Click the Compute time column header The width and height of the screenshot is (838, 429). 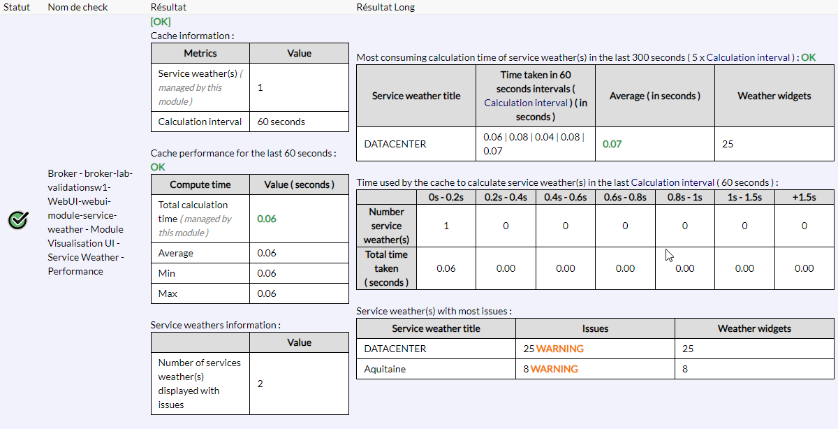(x=200, y=184)
